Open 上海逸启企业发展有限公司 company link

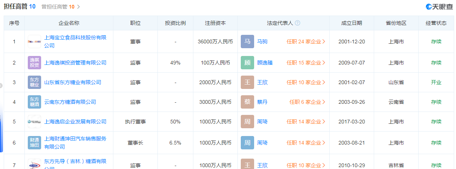pos(75,122)
